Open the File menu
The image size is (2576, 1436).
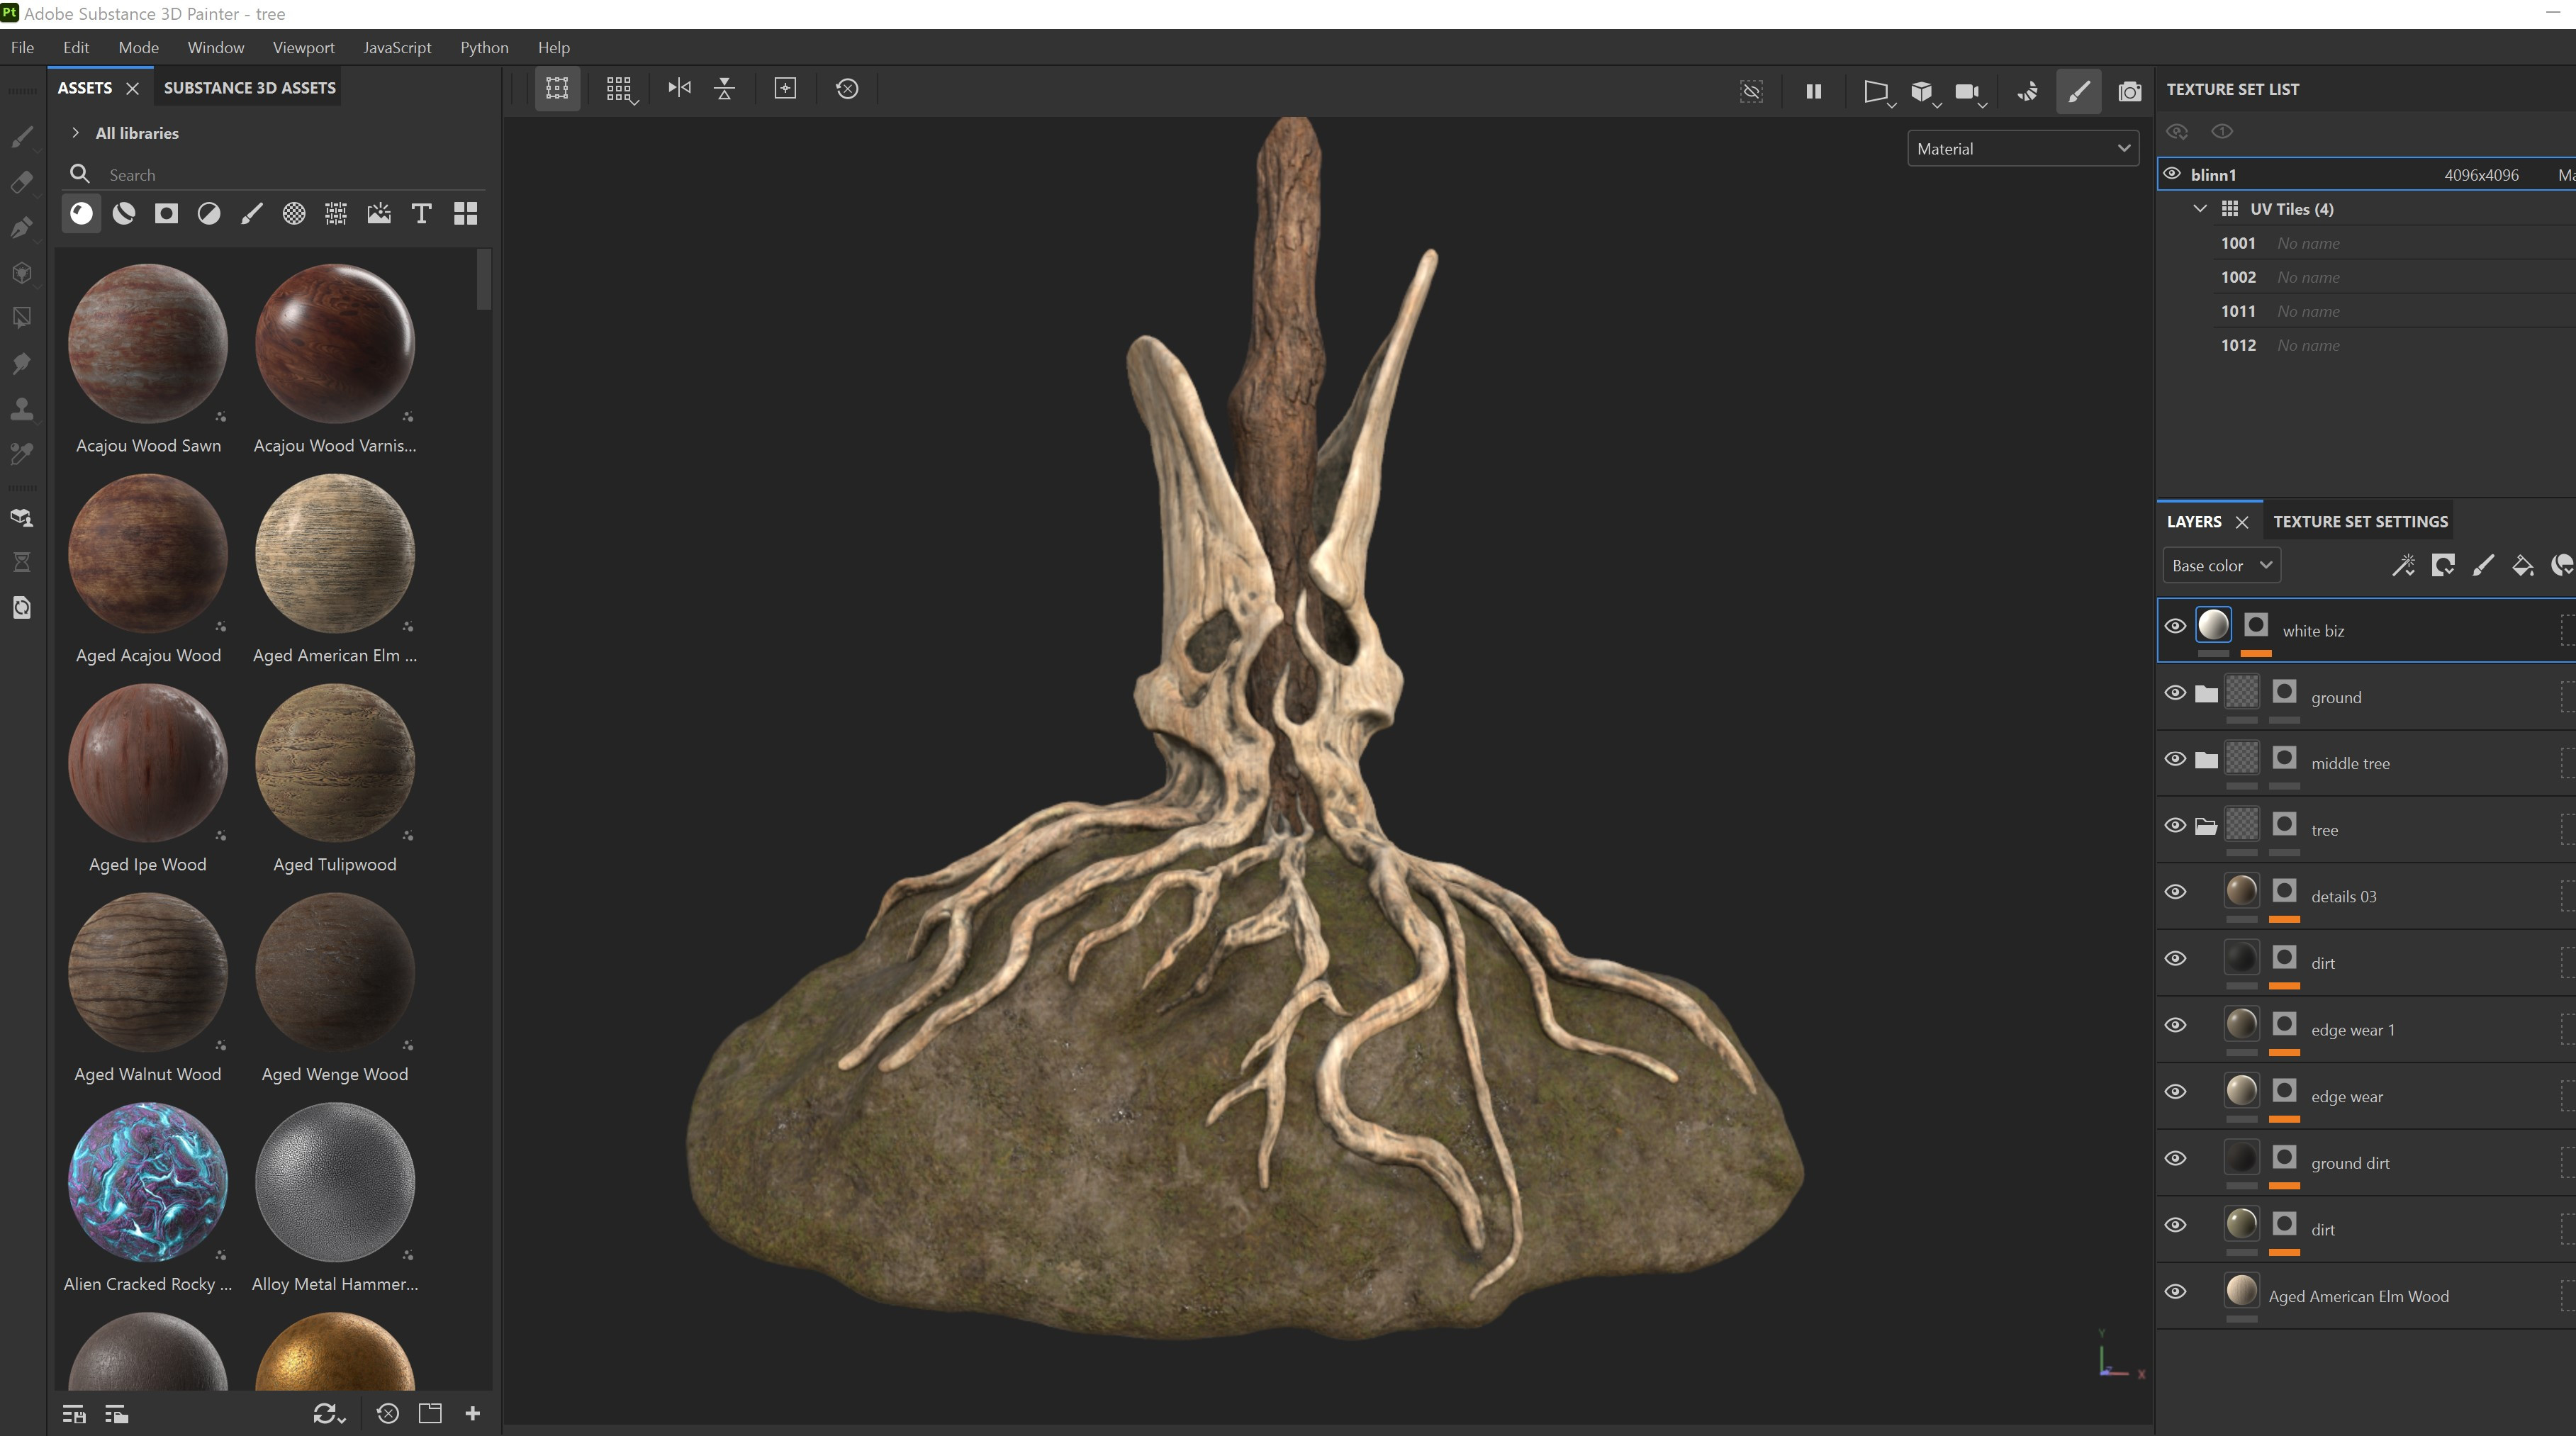(22, 47)
